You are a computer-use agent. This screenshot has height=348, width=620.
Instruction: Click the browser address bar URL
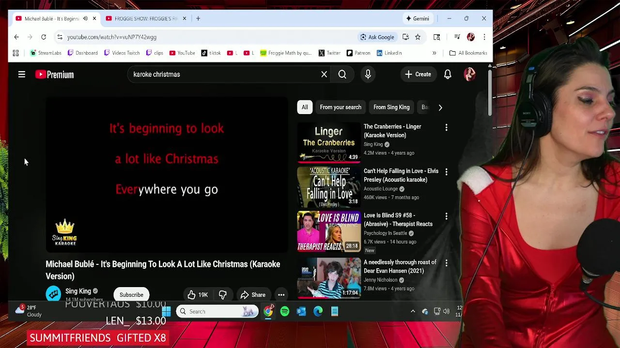(x=112, y=37)
